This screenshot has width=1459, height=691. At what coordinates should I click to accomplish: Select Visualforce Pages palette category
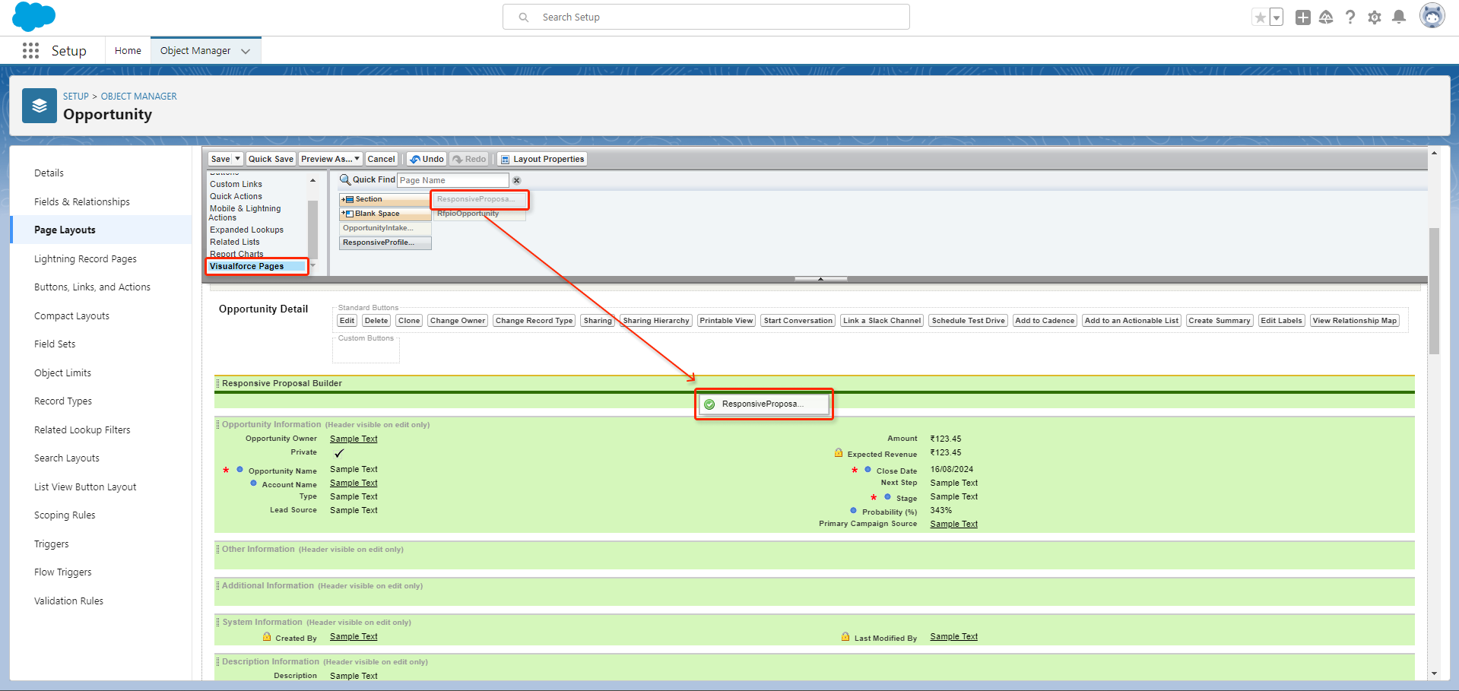point(257,266)
